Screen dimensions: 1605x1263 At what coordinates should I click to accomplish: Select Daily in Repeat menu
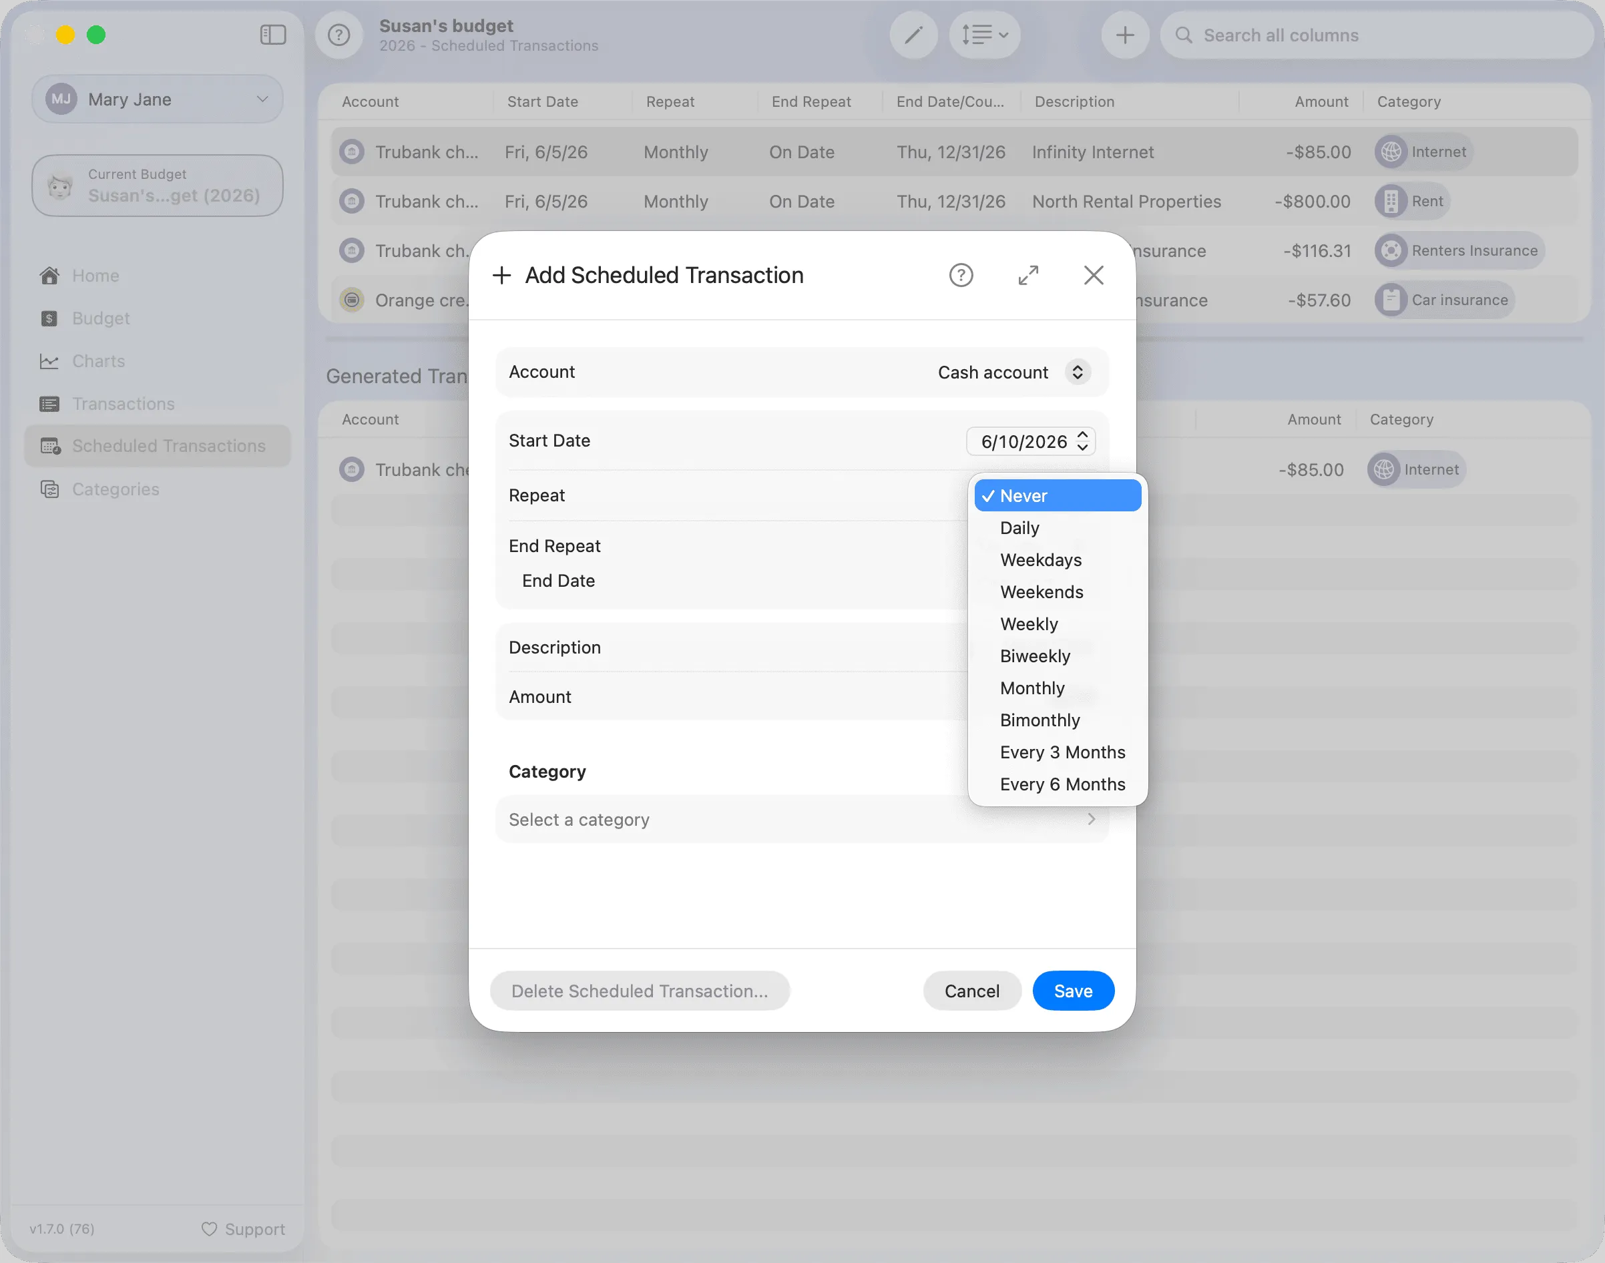click(x=1058, y=528)
